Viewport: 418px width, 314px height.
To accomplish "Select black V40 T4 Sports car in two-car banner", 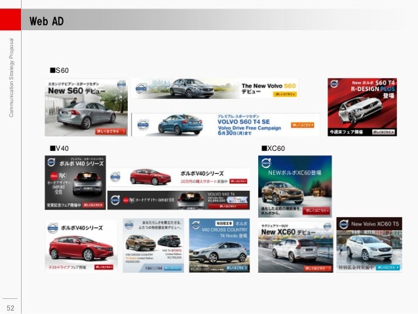I will [x=169, y=241].
